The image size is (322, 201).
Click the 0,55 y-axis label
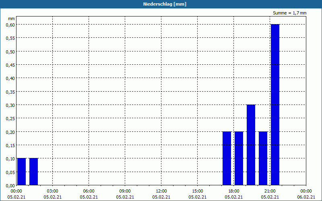pos(10,38)
